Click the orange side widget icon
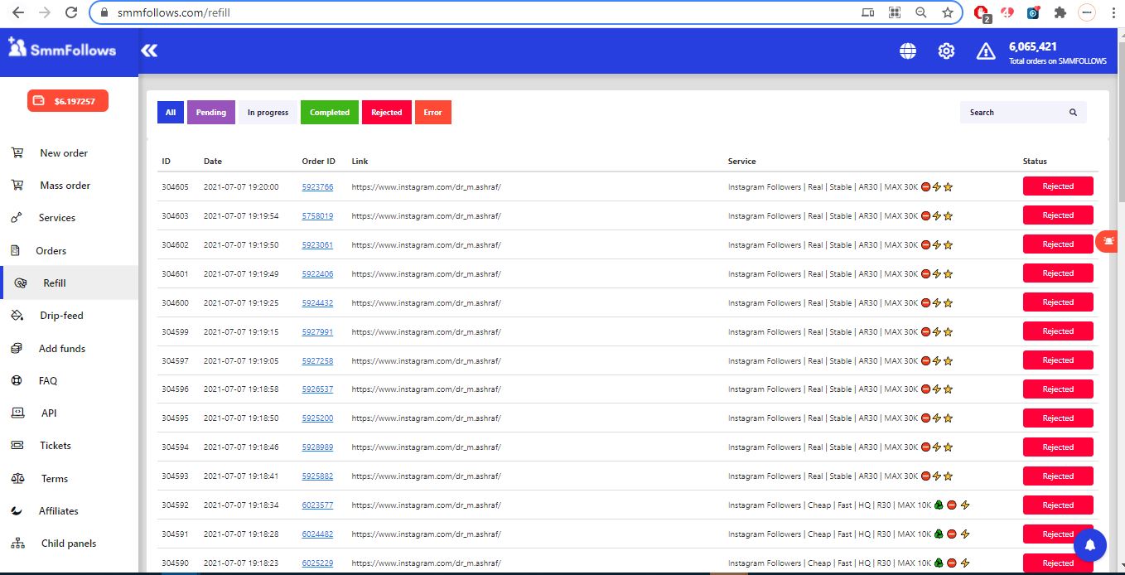This screenshot has height=575, width=1125. point(1108,240)
